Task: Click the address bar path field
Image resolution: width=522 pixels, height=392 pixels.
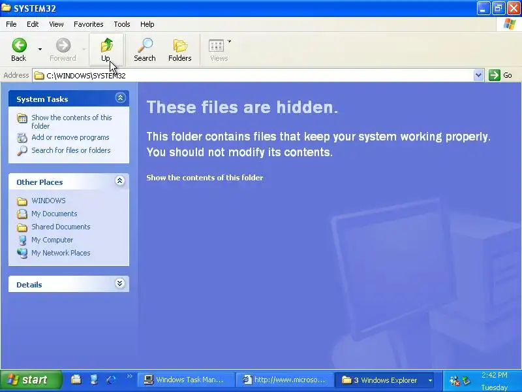Action: [x=253, y=76]
